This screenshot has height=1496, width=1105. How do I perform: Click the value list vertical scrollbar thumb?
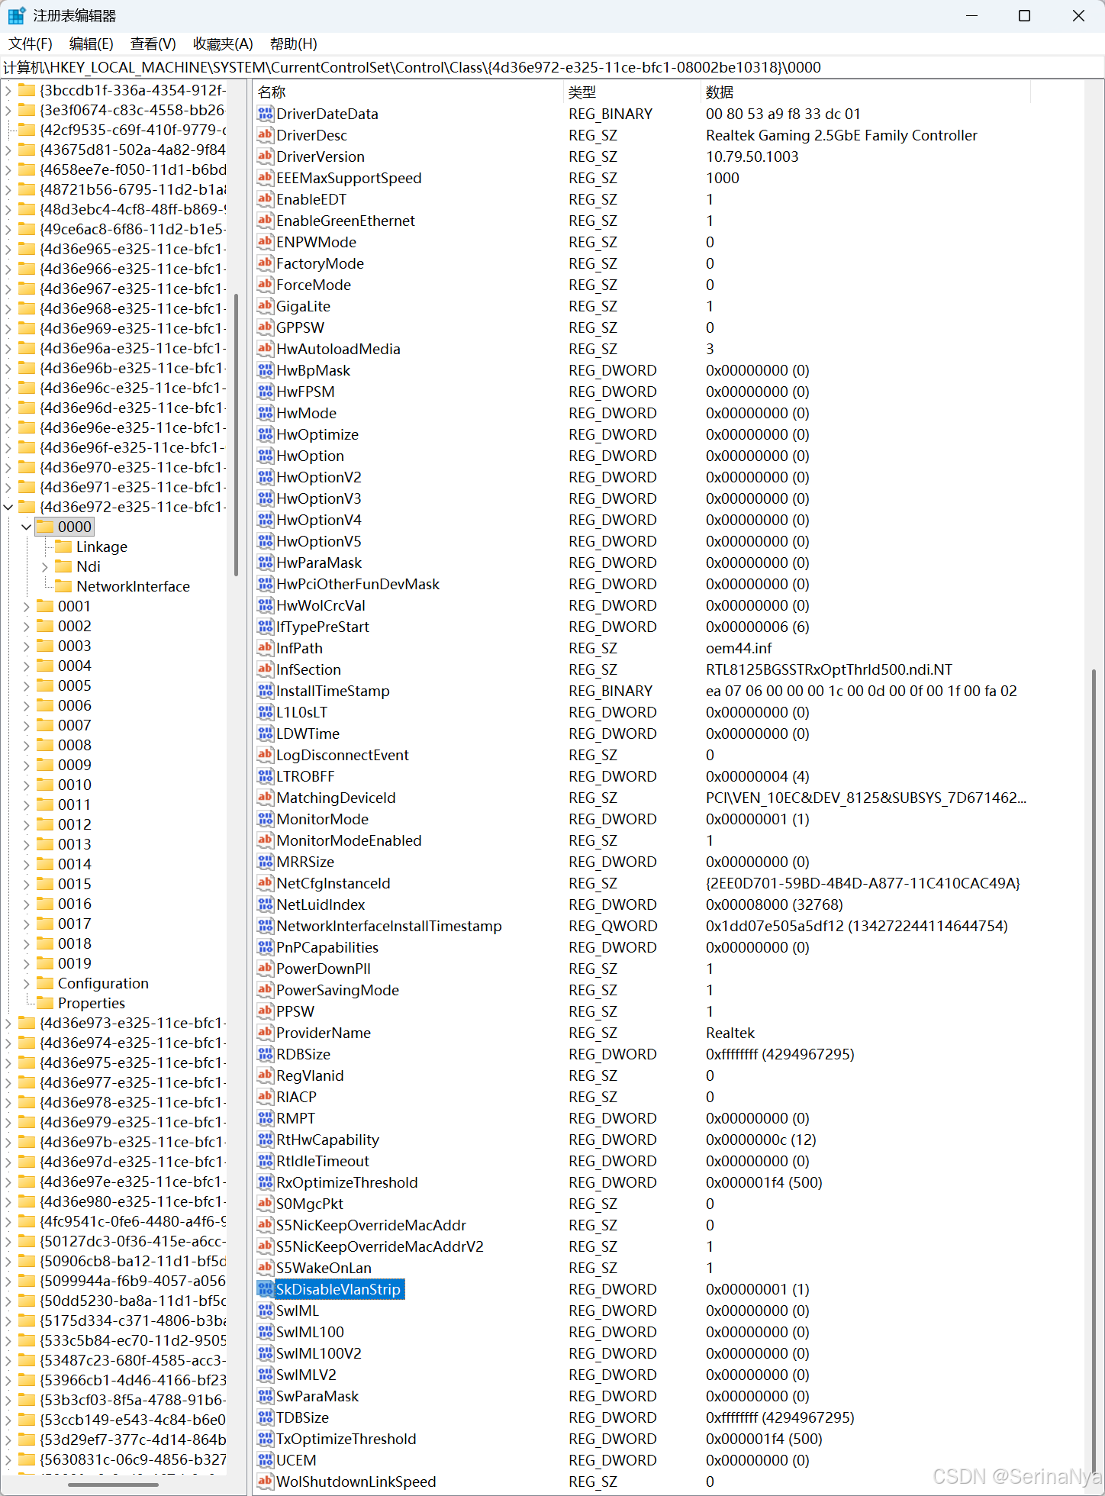tap(1094, 1070)
